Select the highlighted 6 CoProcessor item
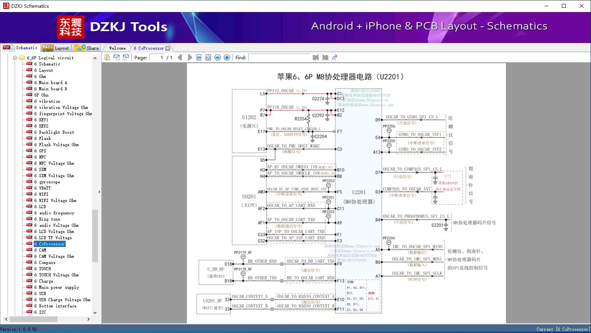 49,244
